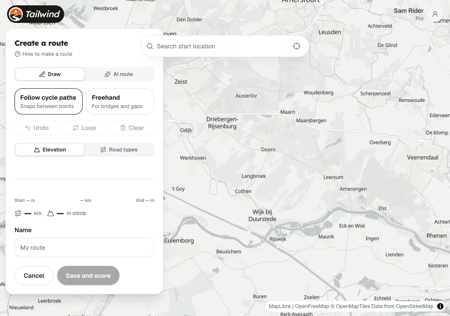Screen dimensions: 450x316
Task: Focus the Search start location field
Action: pos(225,46)
